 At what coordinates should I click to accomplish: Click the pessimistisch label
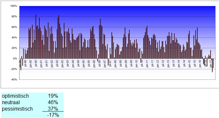pos(17,109)
